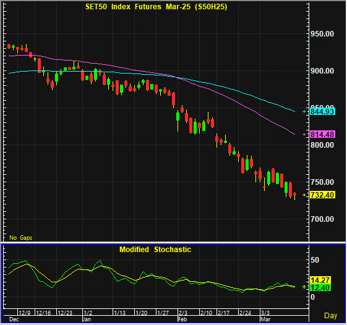Click the green 12.40 stochastic value label
This screenshot has width=347, height=325.
click(320, 287)
